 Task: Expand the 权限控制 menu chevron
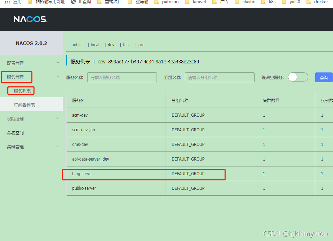(58, 118)
